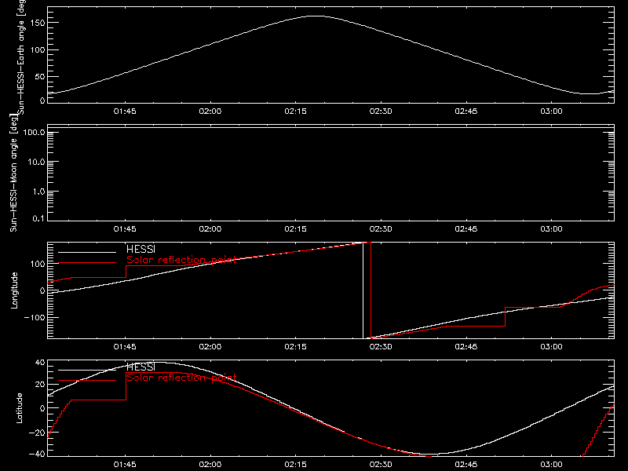The width and height of the screenshot is (628, 471).
Task: Click the -20 tick on Latitude plot
Action: coord(37,433)
